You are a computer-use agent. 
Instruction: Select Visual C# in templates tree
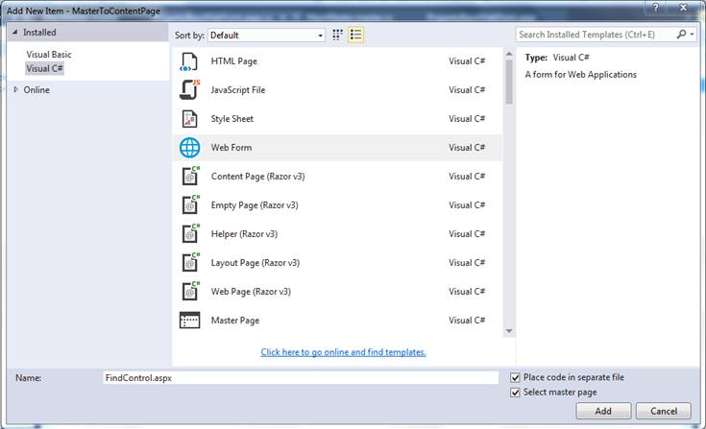(x=44, y=68)
